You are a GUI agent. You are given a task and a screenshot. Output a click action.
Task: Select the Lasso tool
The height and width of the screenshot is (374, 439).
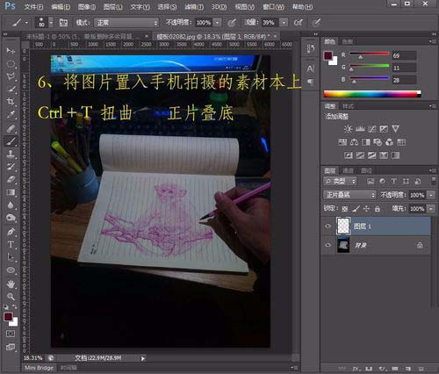11,76
